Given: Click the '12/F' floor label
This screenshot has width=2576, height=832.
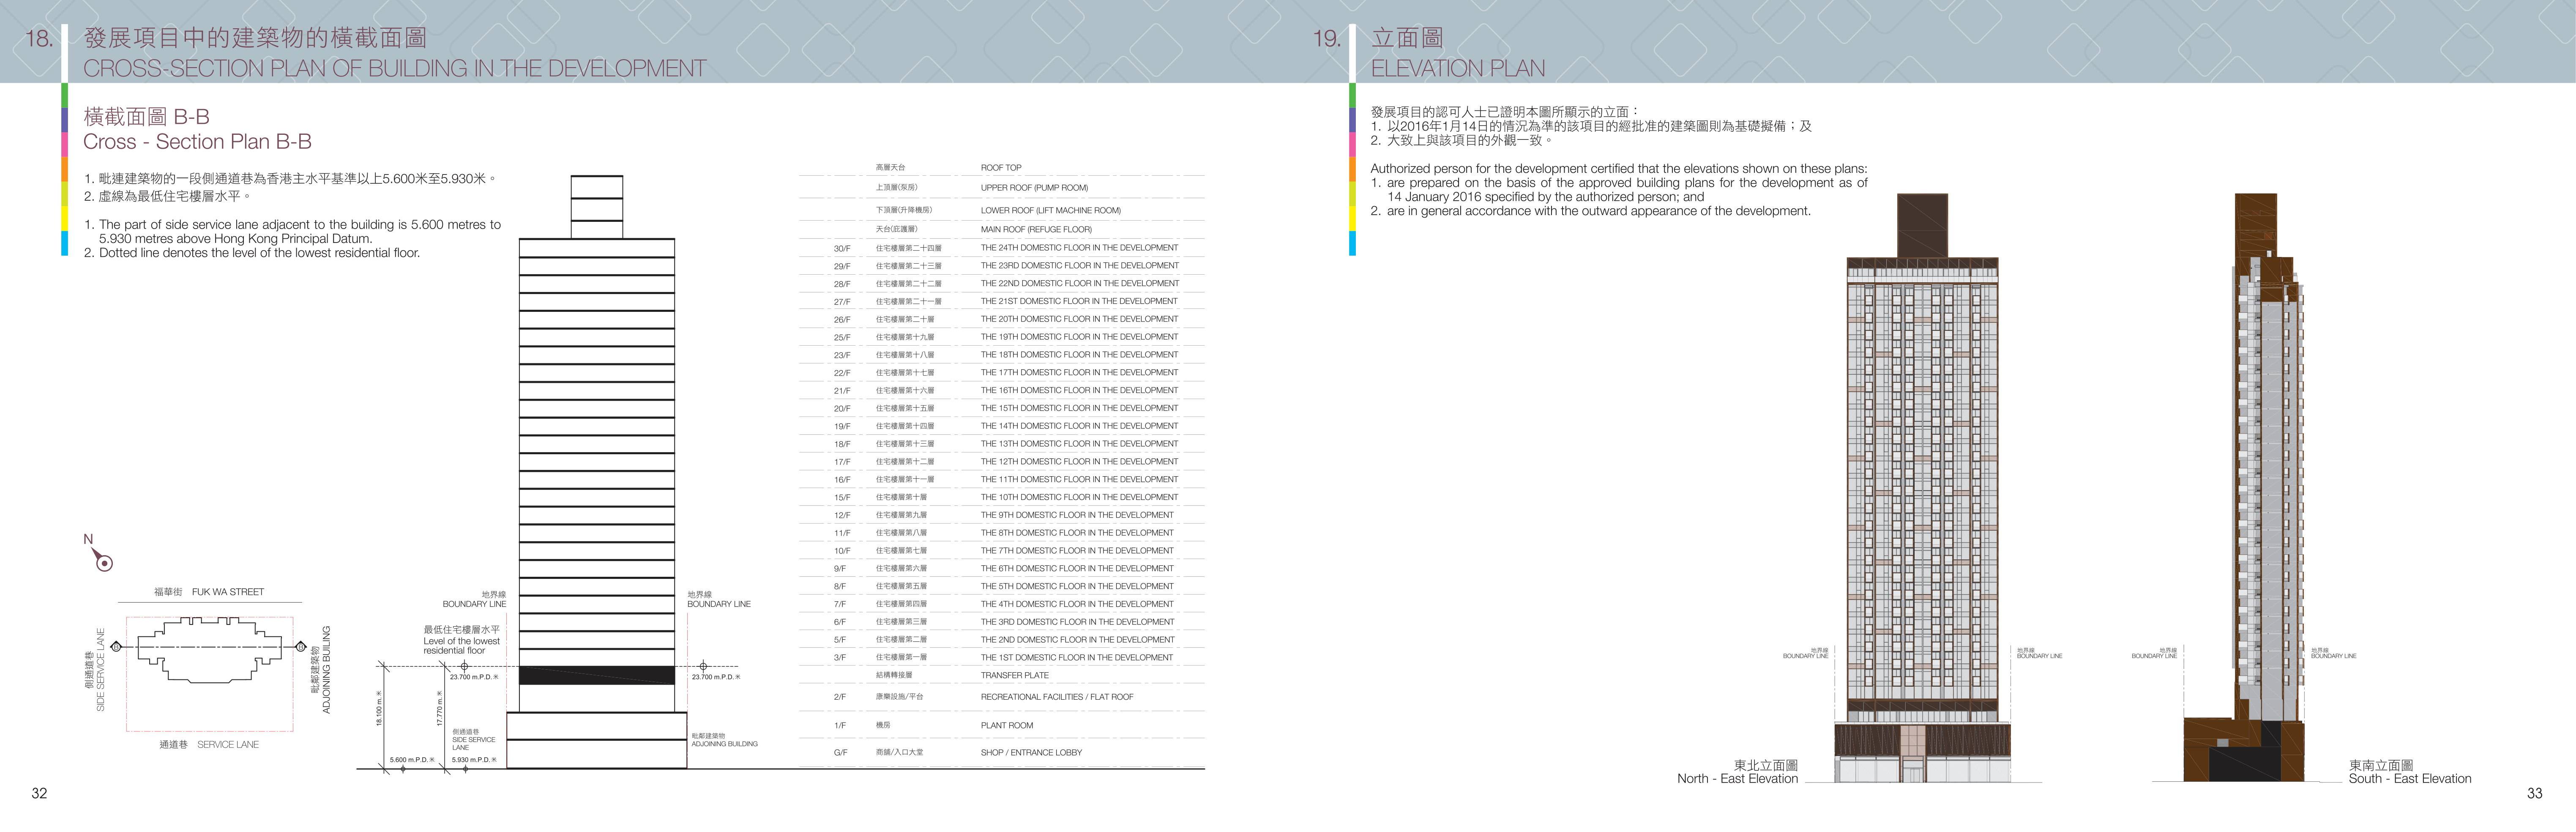Looking at the screenshot, I should pos(842,516).
